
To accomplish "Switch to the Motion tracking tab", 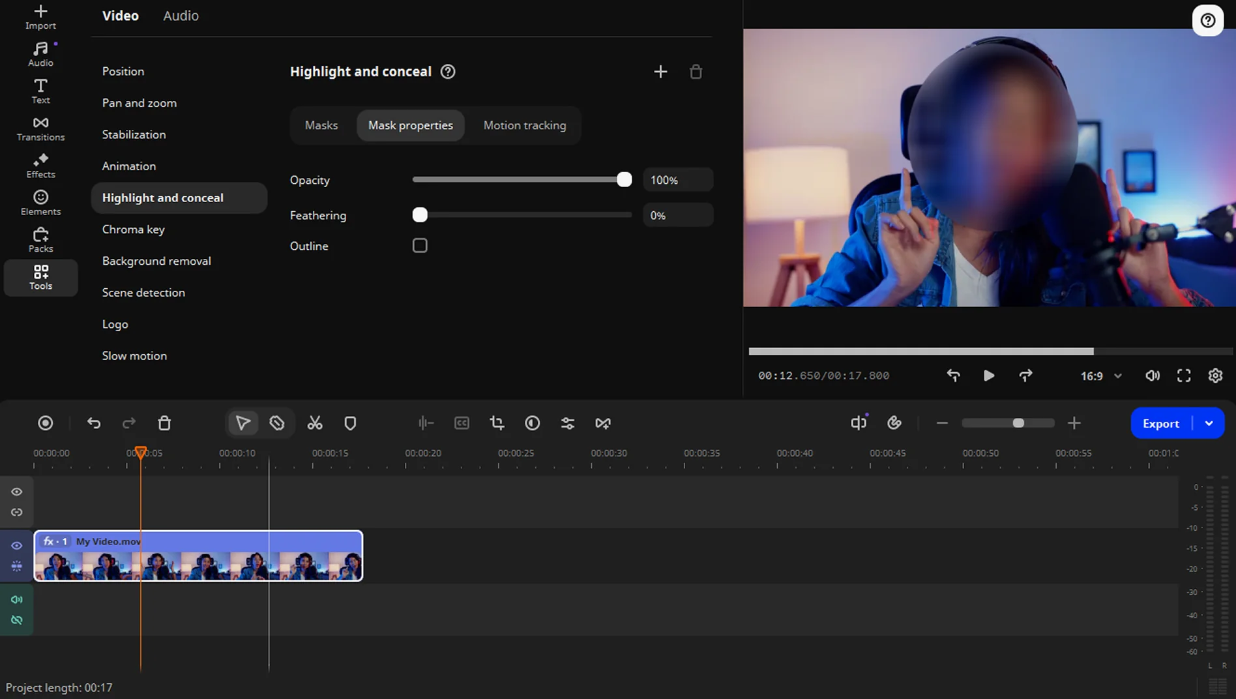I will click(524, 125).
